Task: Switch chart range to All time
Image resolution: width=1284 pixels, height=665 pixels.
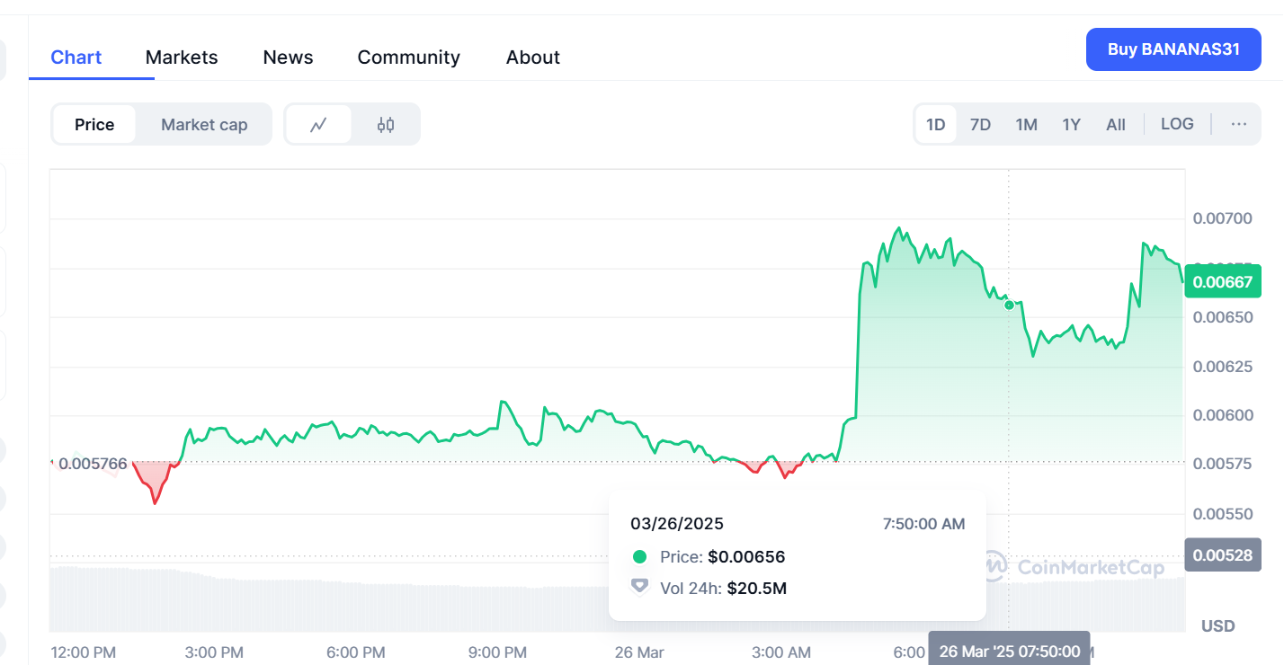Action: pyautogui.click(x=1115, y=124)
